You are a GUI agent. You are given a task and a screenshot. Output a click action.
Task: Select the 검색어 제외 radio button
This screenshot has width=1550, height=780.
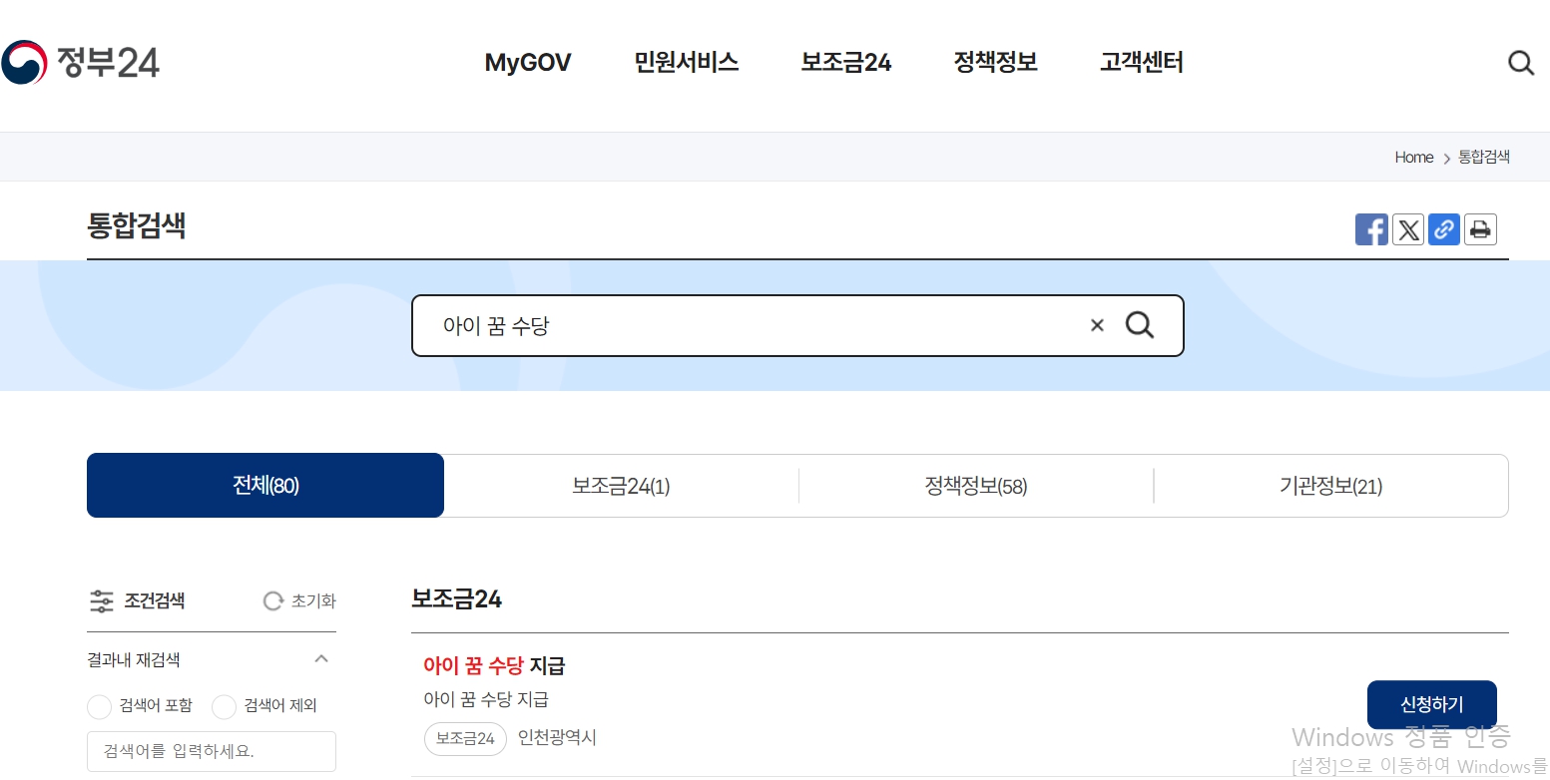click(x=225, y=706)
